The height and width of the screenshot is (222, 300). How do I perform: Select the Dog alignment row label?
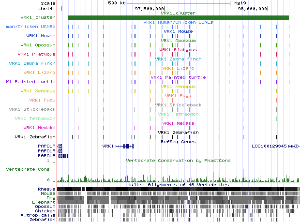pyautogui.click(x=50, y=198)
